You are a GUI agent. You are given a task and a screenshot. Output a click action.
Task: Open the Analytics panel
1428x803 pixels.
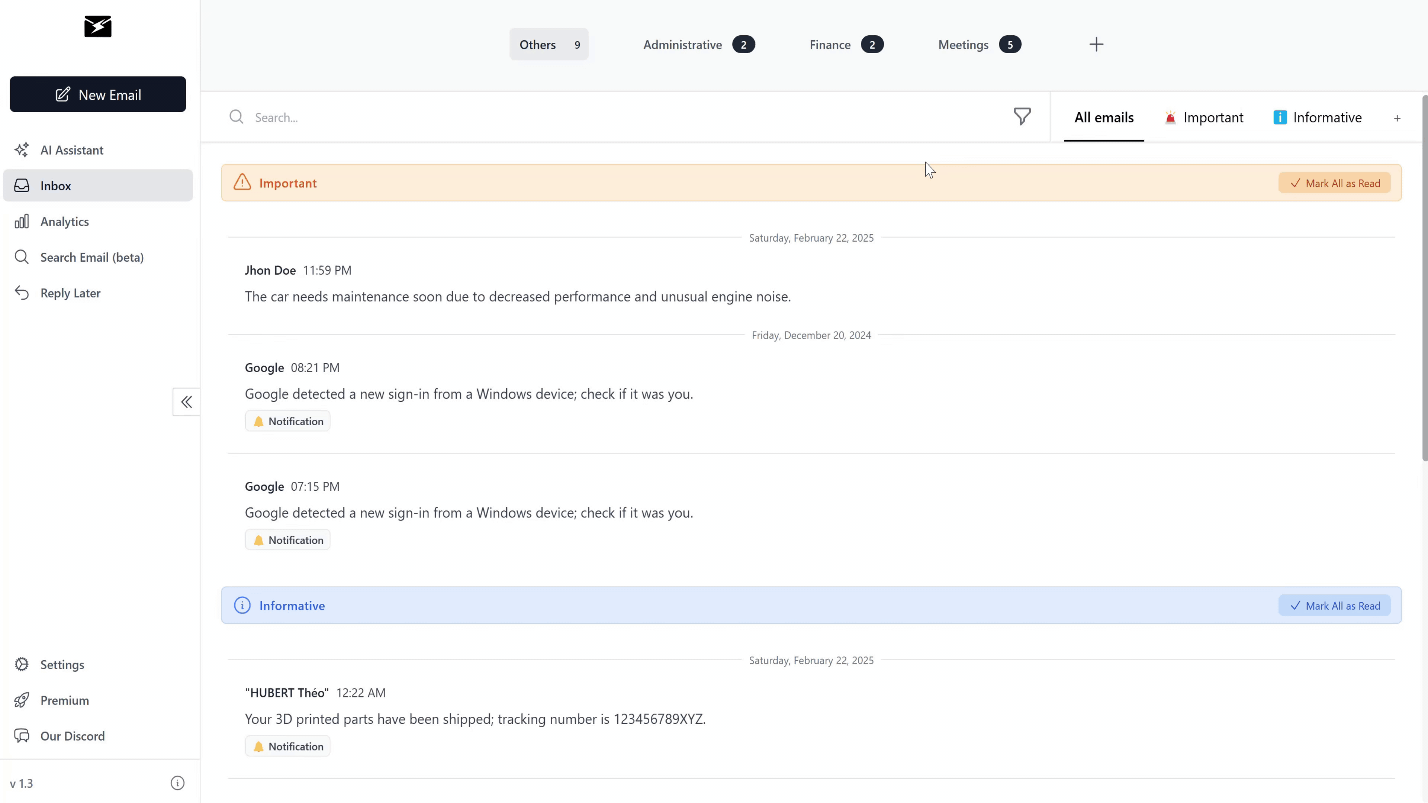pyautogui.click(x=64, y=221)
